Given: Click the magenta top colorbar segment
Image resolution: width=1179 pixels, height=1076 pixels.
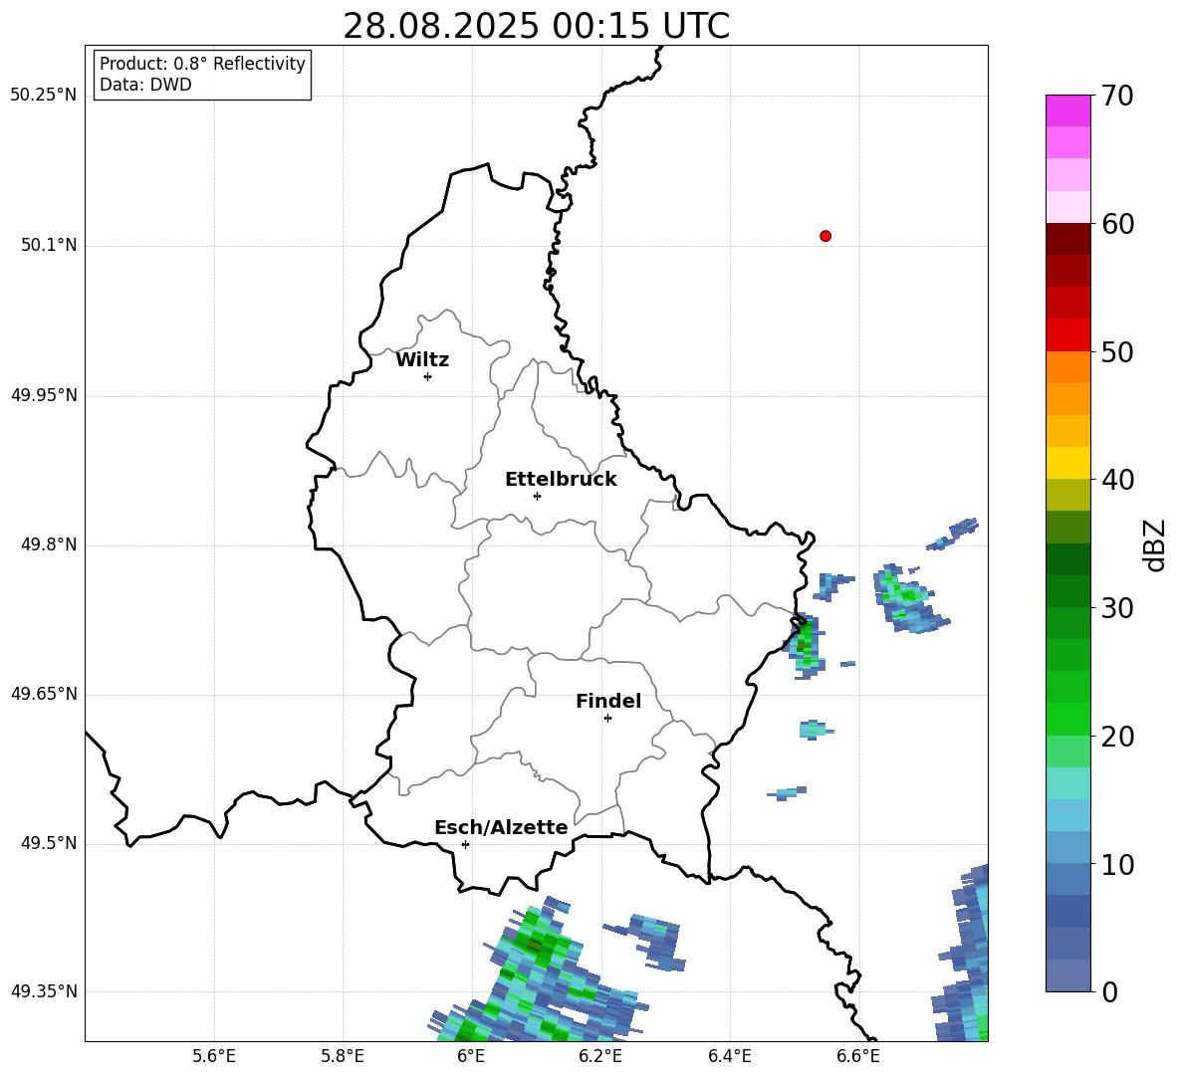Looking at the screenshot, I should coord(1067,110).
